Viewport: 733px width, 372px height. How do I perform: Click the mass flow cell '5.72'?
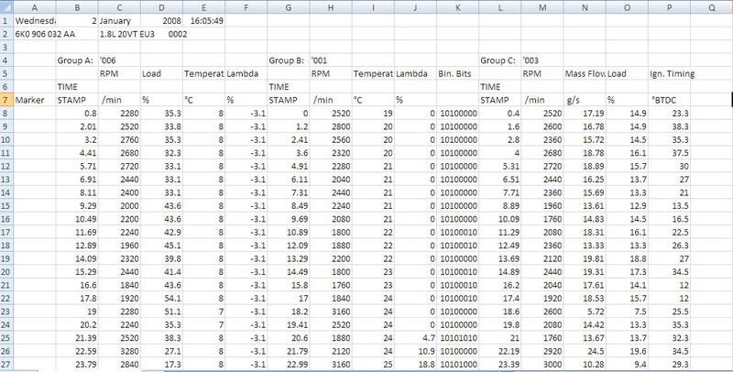(x=585, y=312)
